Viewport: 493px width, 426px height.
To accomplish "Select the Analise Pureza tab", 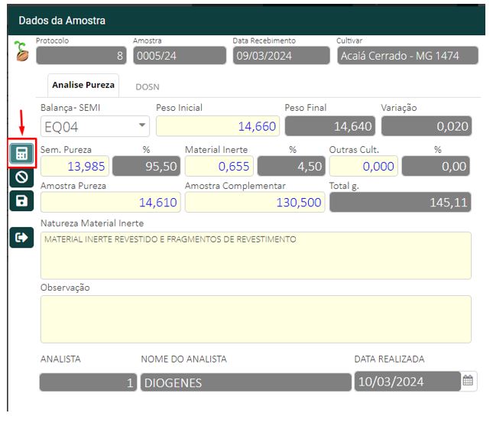I will coord(83,86).
